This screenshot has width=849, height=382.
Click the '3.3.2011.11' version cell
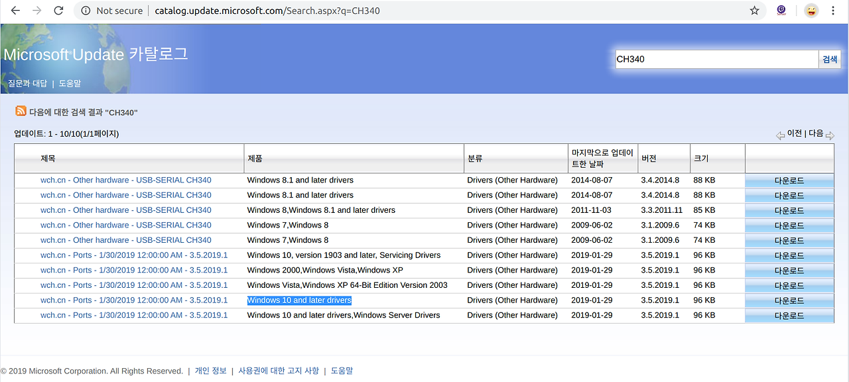[x=661, y=210]
